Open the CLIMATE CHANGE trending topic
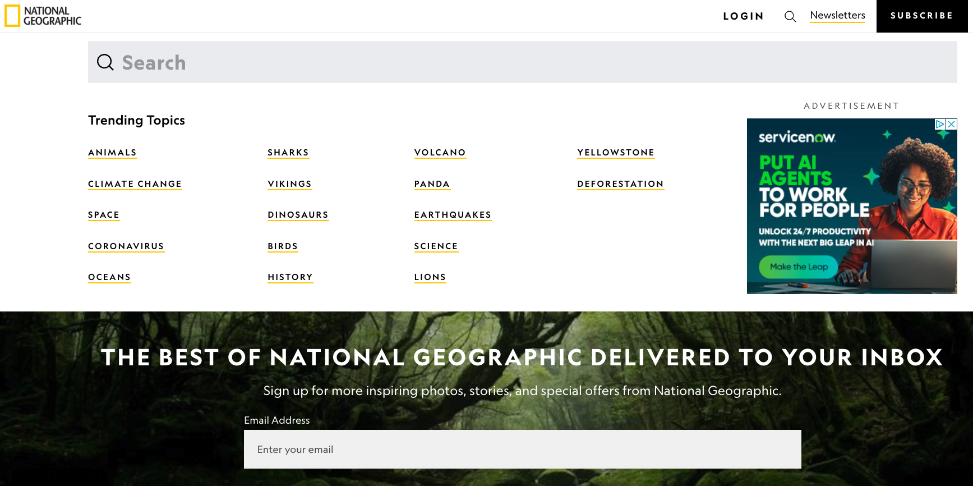 135,184
